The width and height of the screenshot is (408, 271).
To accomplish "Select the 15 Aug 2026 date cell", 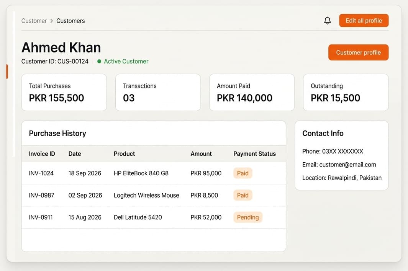I will (x=85, y=217).
